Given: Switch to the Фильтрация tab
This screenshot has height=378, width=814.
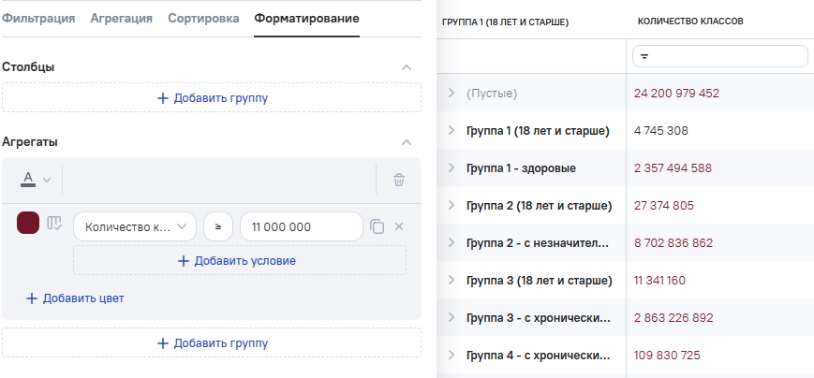Looking at the screenshot, I should coord(38,18).
